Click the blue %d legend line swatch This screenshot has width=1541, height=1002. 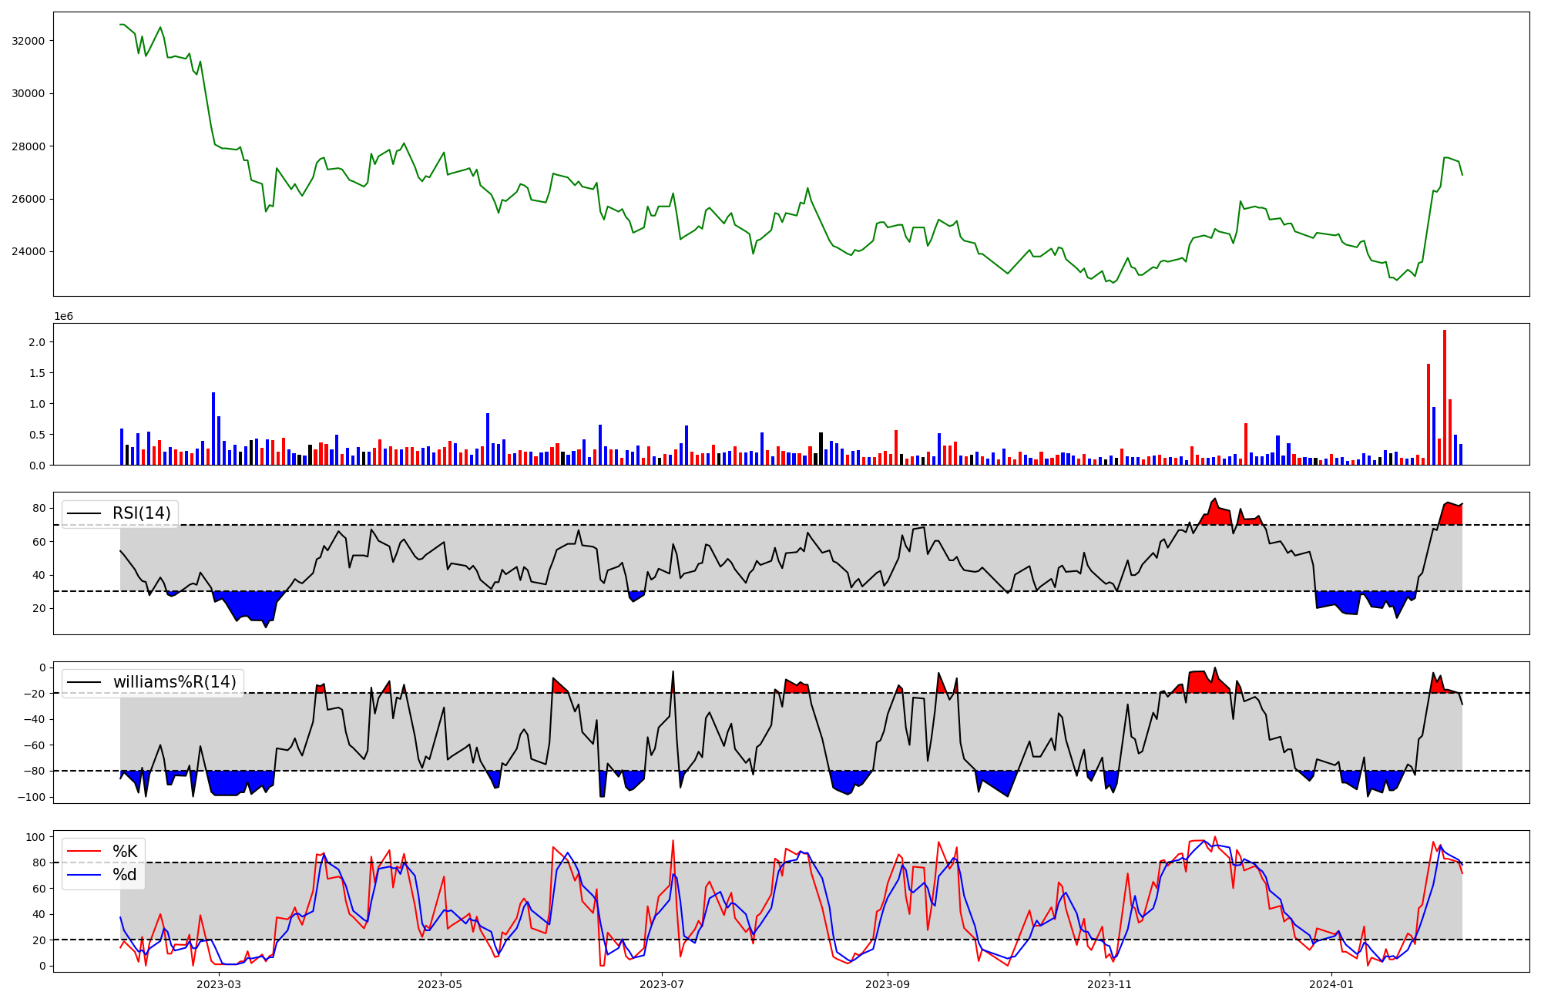[85, 875]
